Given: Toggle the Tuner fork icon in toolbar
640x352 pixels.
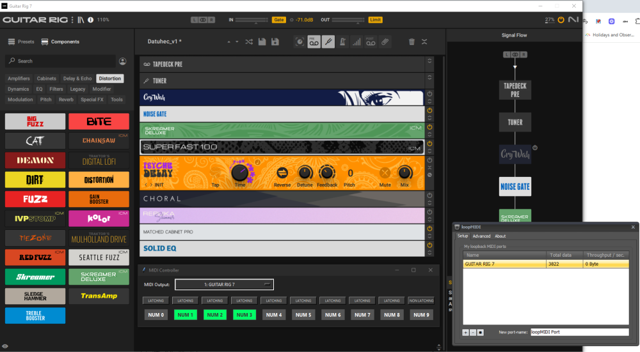Looking at the screenshot, I should 328,42.
